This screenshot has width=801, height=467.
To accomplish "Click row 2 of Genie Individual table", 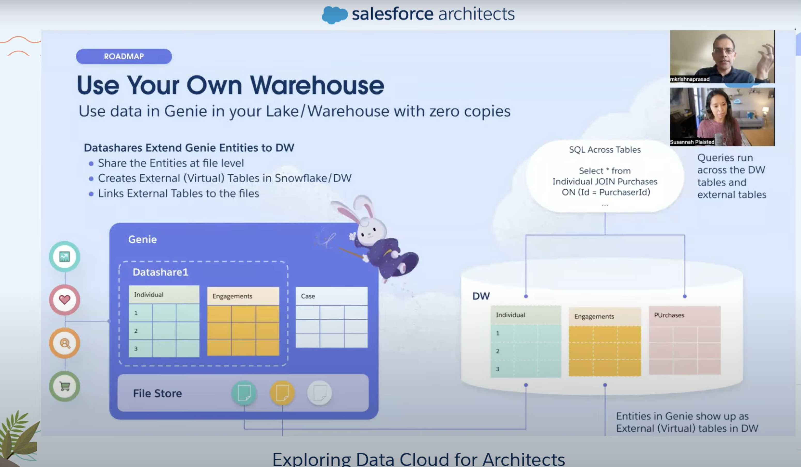I will coord(164,331).
